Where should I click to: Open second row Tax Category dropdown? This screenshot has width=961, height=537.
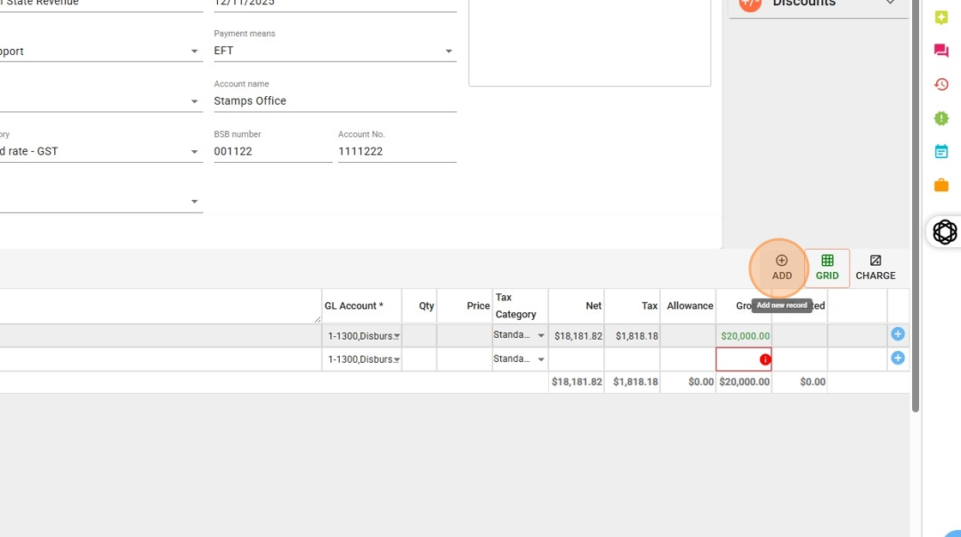pyautogui.click(x=541, y=359)
